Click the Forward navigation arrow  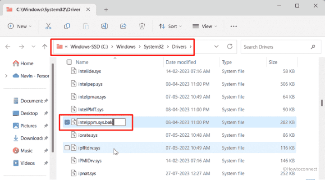pos(21,47)
